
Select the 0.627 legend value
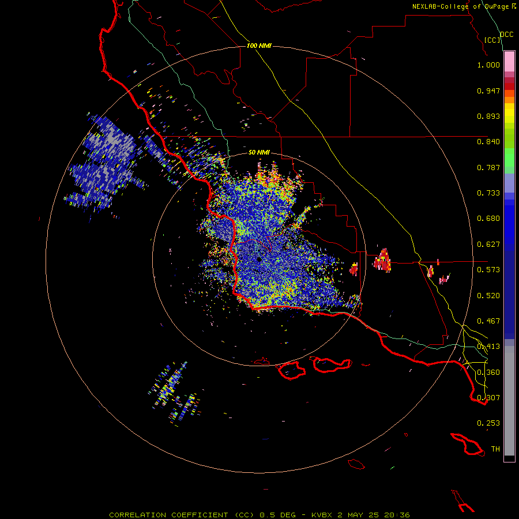488,245
